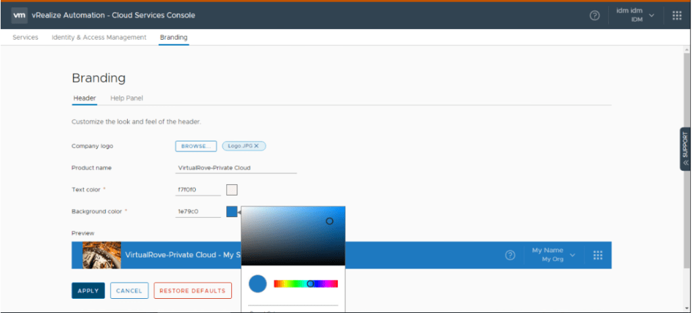Remove the Logo.JPG file with its X

[256, 146]
